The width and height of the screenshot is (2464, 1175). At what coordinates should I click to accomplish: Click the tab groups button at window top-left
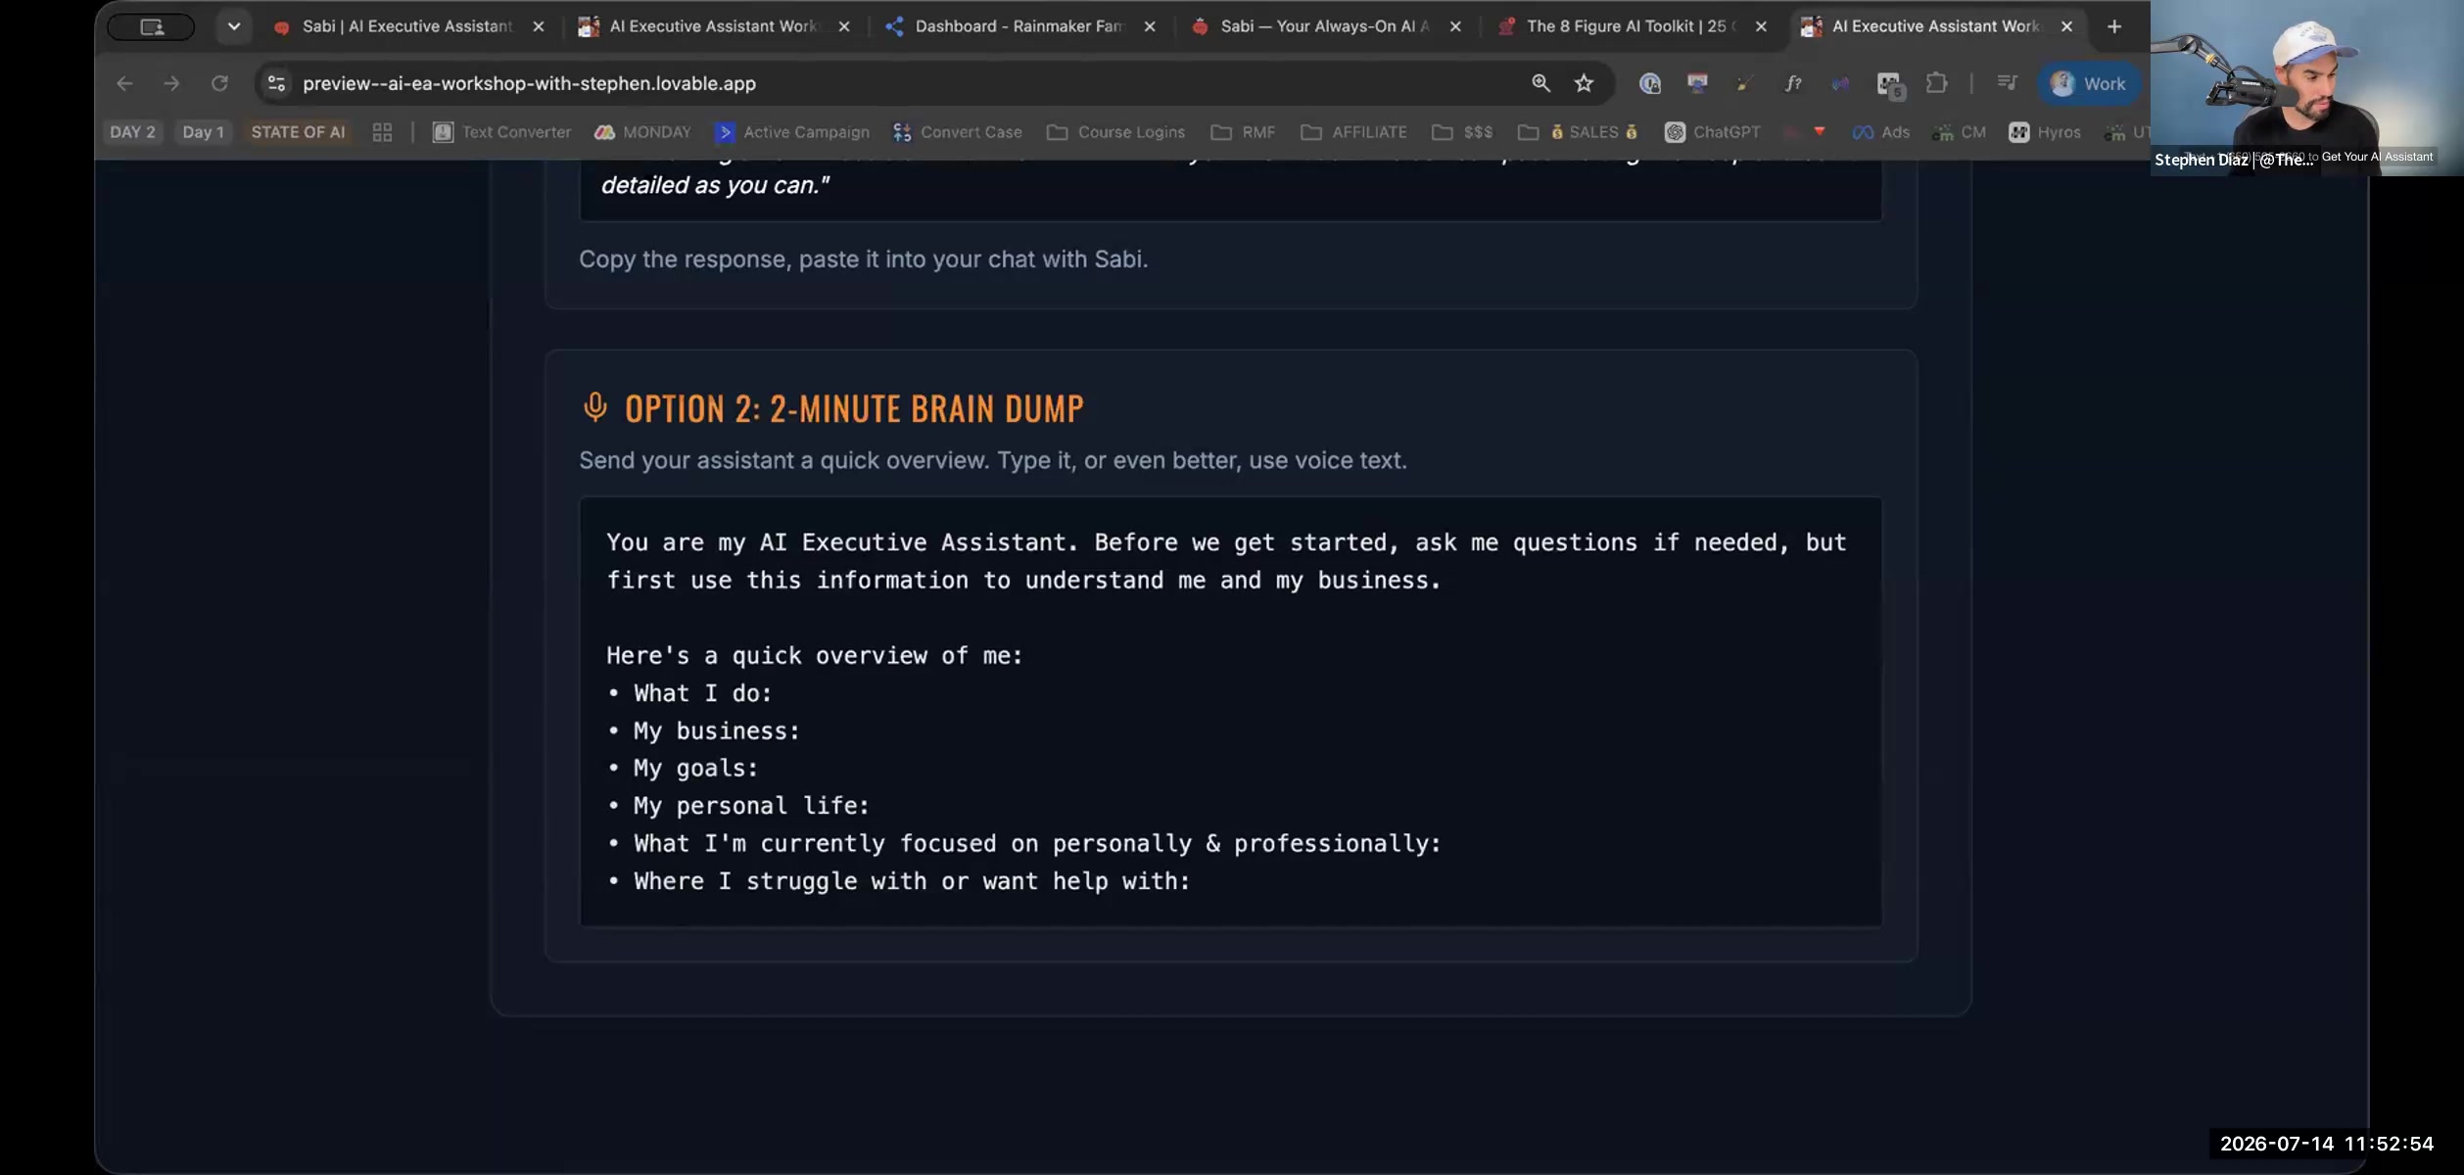click(x=151, y=26)
